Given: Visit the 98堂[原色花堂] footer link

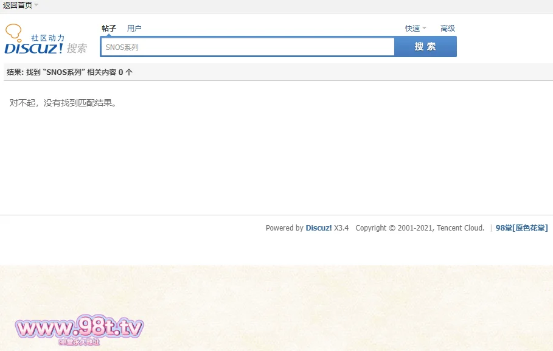Looking at the screenshot, I should tap(521, 228).
